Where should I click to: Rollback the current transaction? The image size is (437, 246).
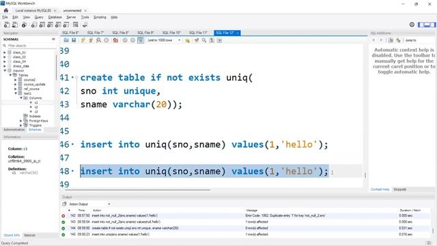132,40
